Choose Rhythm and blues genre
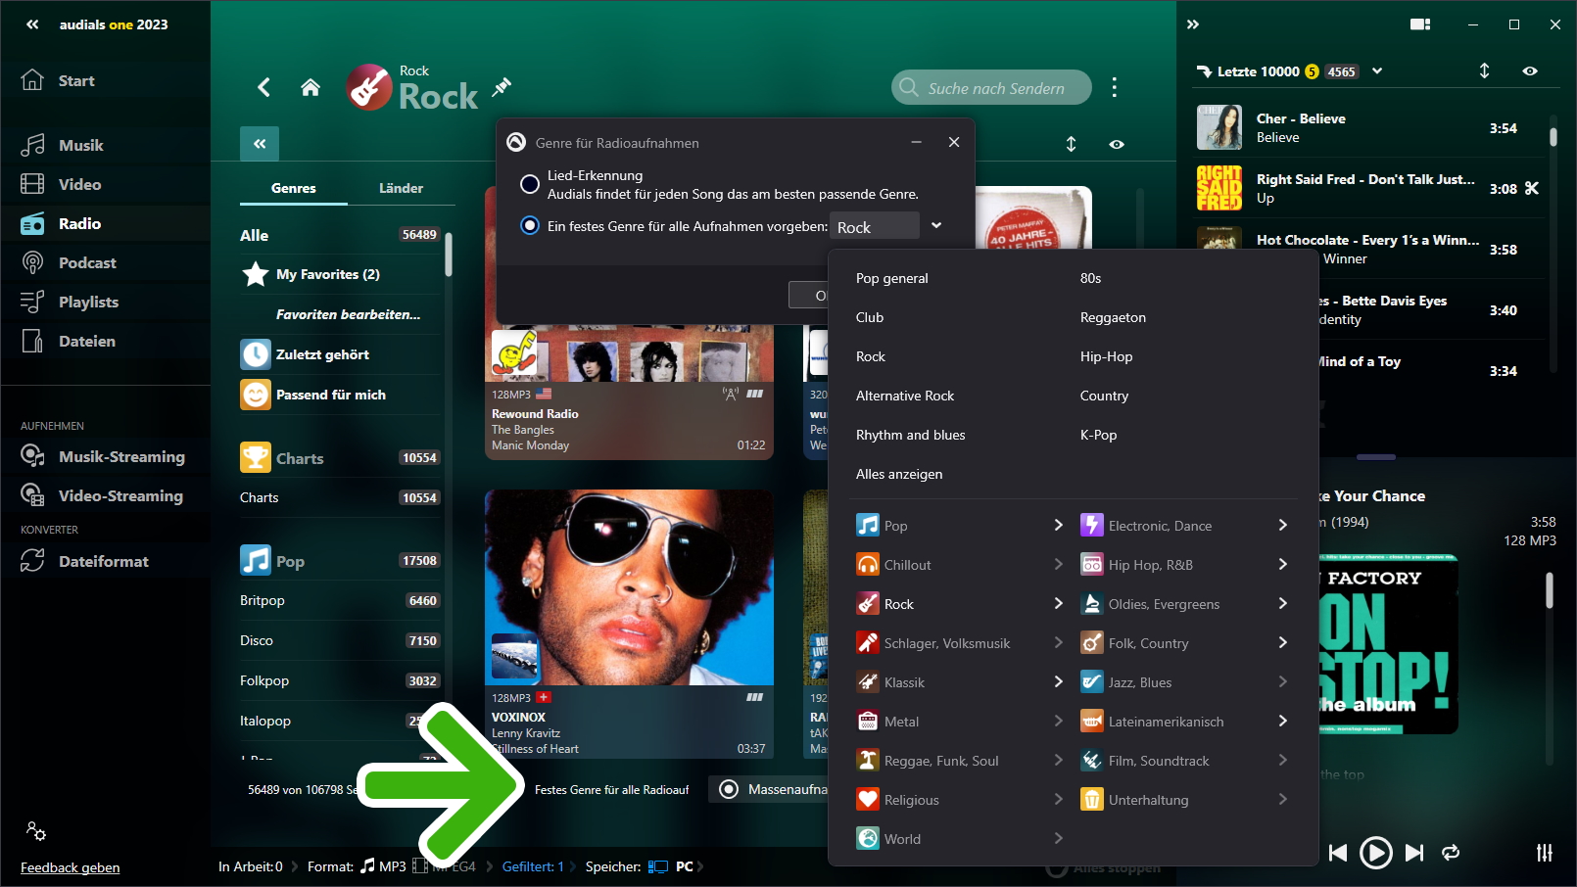The image size is (1577, 887). click(911, 435)
